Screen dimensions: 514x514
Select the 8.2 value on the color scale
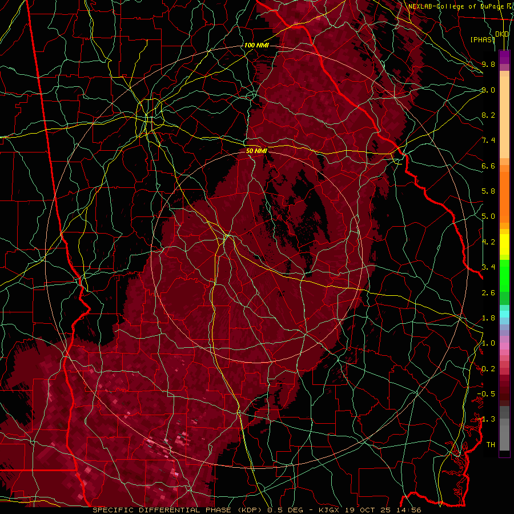coord(488,115)
